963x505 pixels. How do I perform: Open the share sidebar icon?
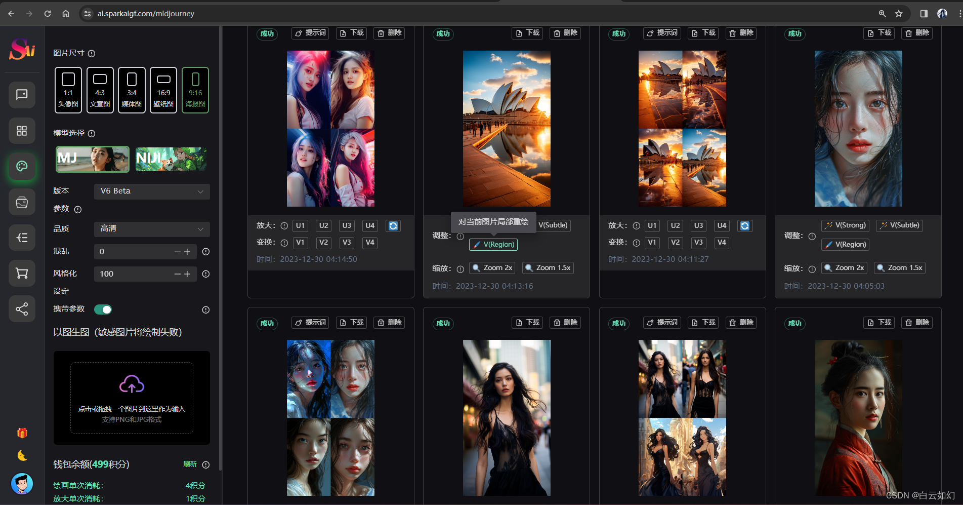pos(22,309)
